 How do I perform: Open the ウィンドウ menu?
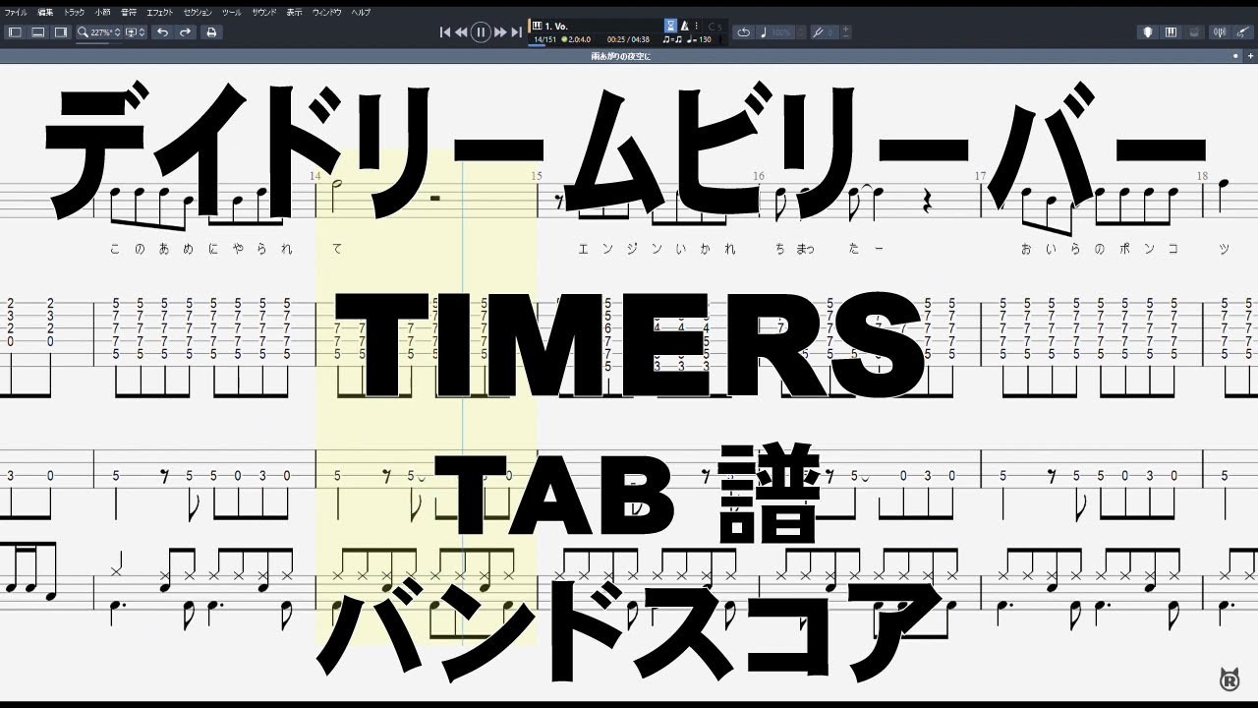point(327,12)
